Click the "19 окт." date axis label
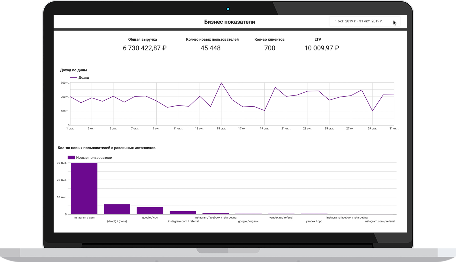Screen dimensions: 456x262 point(264,129)
